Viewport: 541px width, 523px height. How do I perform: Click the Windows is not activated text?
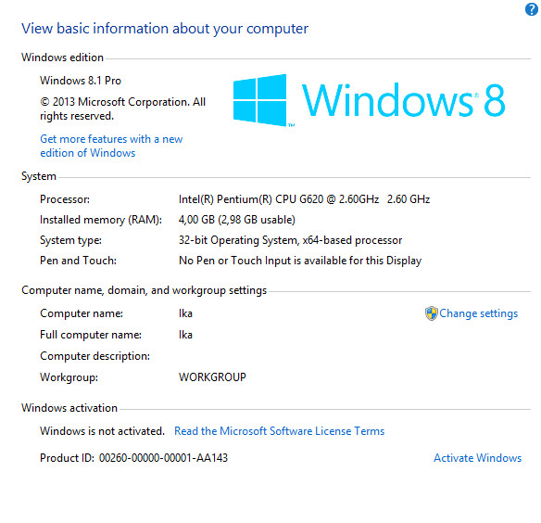coord(102,431)
